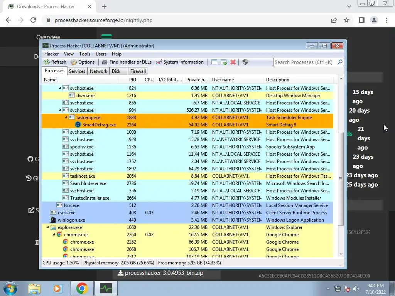Image resolution: width=395 pixels, height=296 pixels.
Task: Click the red X terminate icon
Action: (x=233, y=62)
